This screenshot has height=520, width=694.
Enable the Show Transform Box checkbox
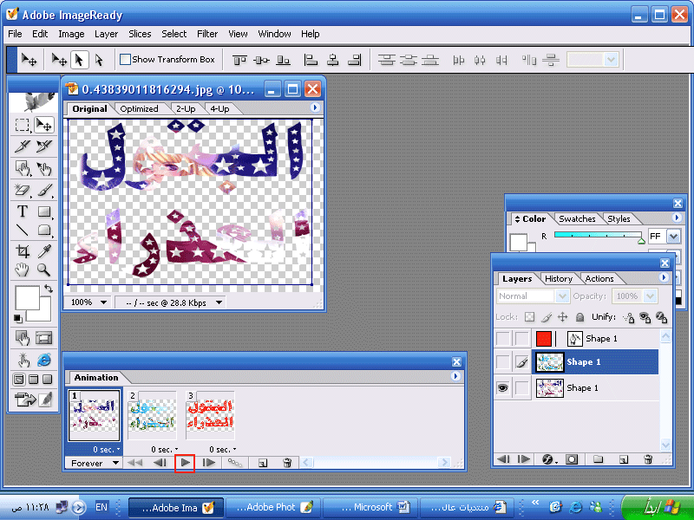[x=125, y=60]
